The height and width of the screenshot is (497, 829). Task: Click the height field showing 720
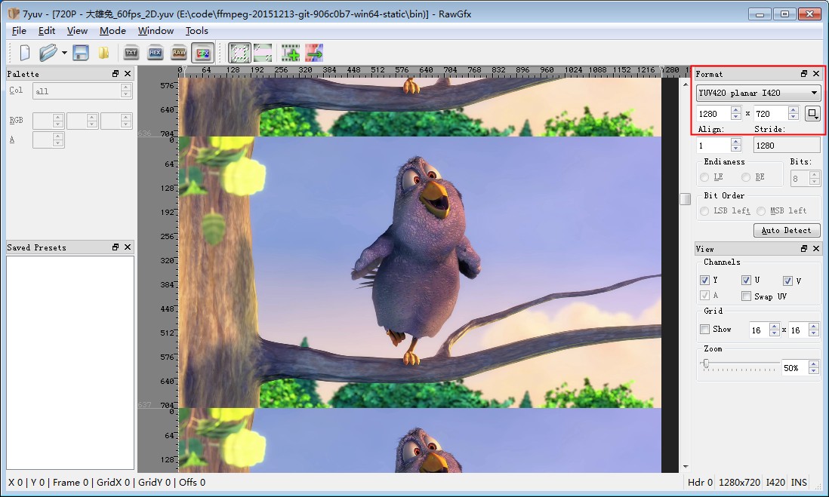[770, 114]
